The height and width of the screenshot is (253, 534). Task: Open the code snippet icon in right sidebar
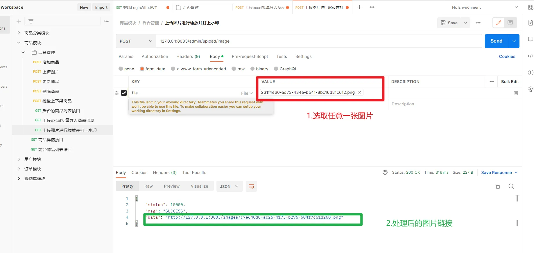pyautogui.click(x=531, y=56)
